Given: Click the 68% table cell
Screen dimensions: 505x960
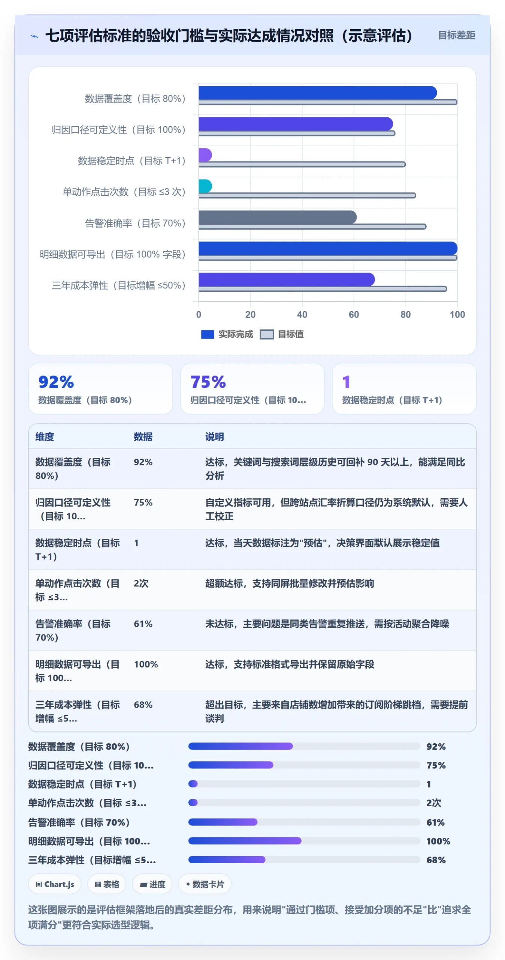Looking at the screenshot, I should pyautogui.click(x=143, y=705).
